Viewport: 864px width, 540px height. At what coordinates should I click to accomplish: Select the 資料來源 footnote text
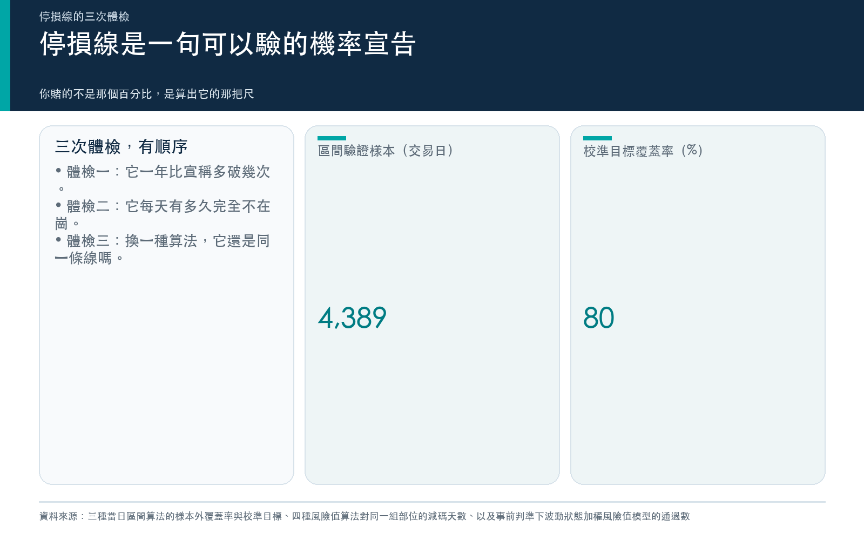click(364, 516)
